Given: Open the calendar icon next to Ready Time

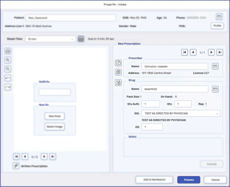Looking at the screenshot, I should tap(81, 39).
